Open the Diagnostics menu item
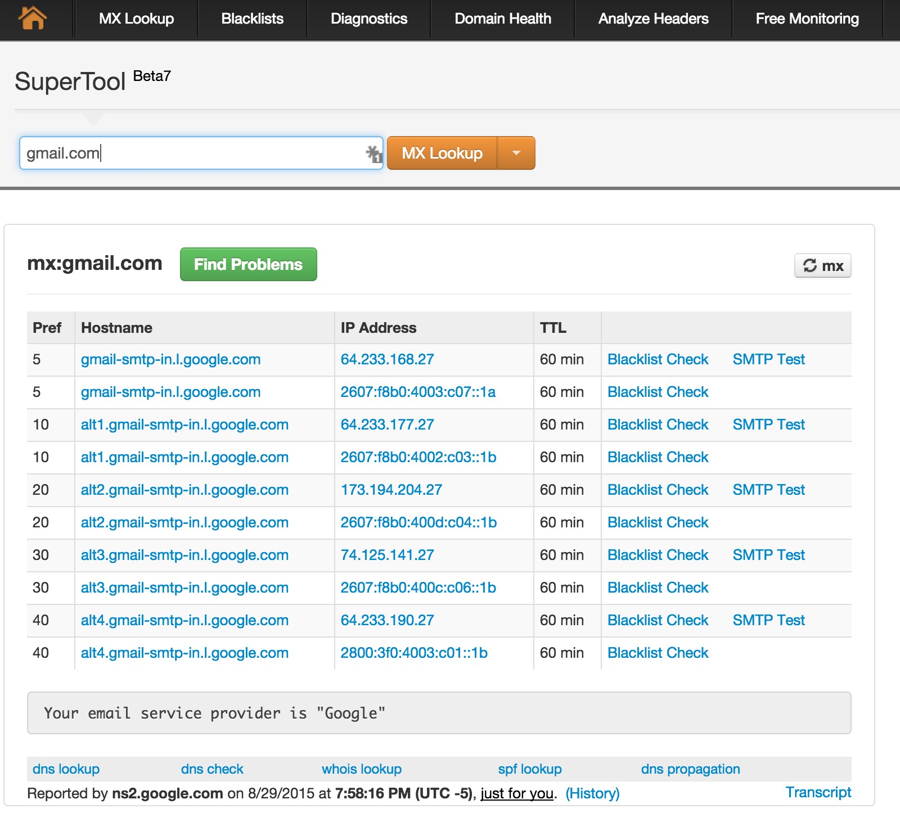The height and width of the screenshot is (822, 900). [368, 19]
